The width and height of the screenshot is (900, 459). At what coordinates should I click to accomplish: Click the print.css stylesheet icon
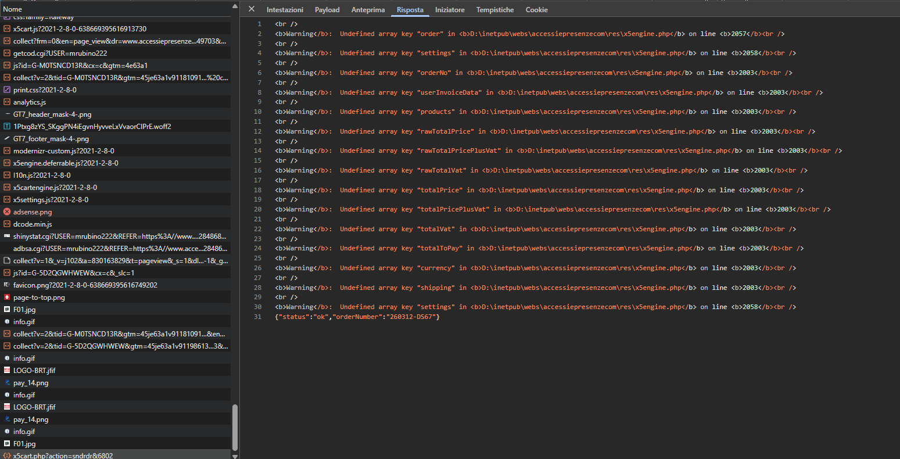click(7, 90)
